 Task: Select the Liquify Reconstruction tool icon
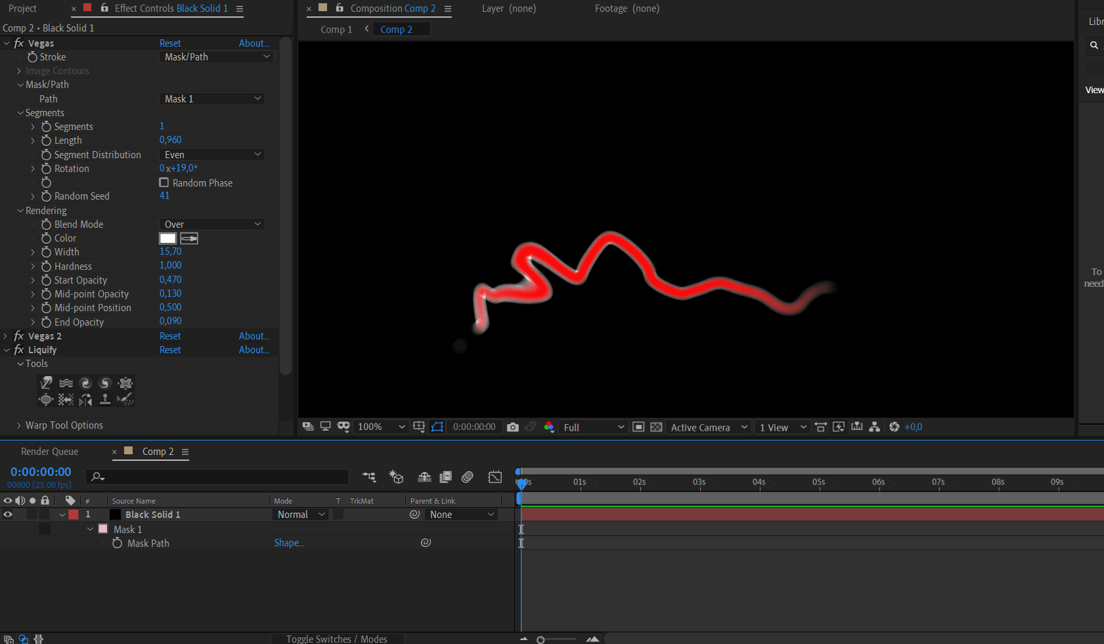click(x=125, y=399)
